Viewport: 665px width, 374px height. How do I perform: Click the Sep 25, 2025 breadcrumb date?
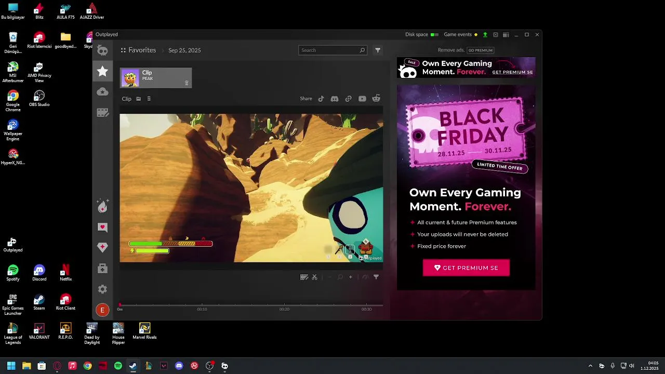click(184, 50)
